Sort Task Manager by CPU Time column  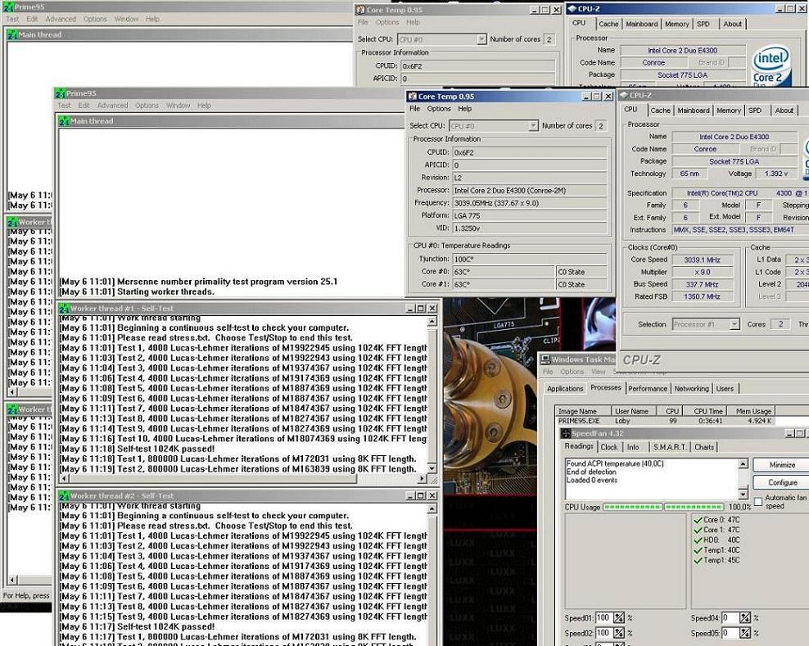point(705,411)
